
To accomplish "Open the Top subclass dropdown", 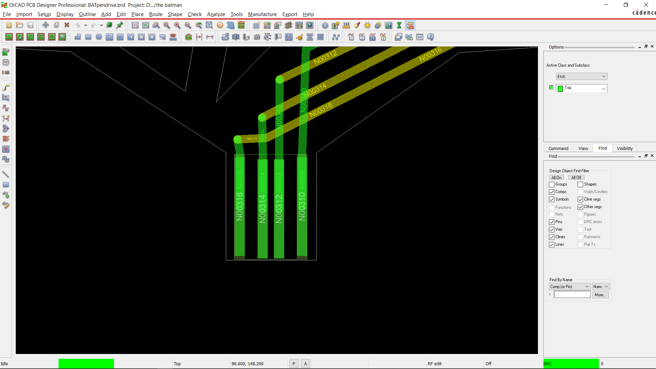I will coord(581,88).
